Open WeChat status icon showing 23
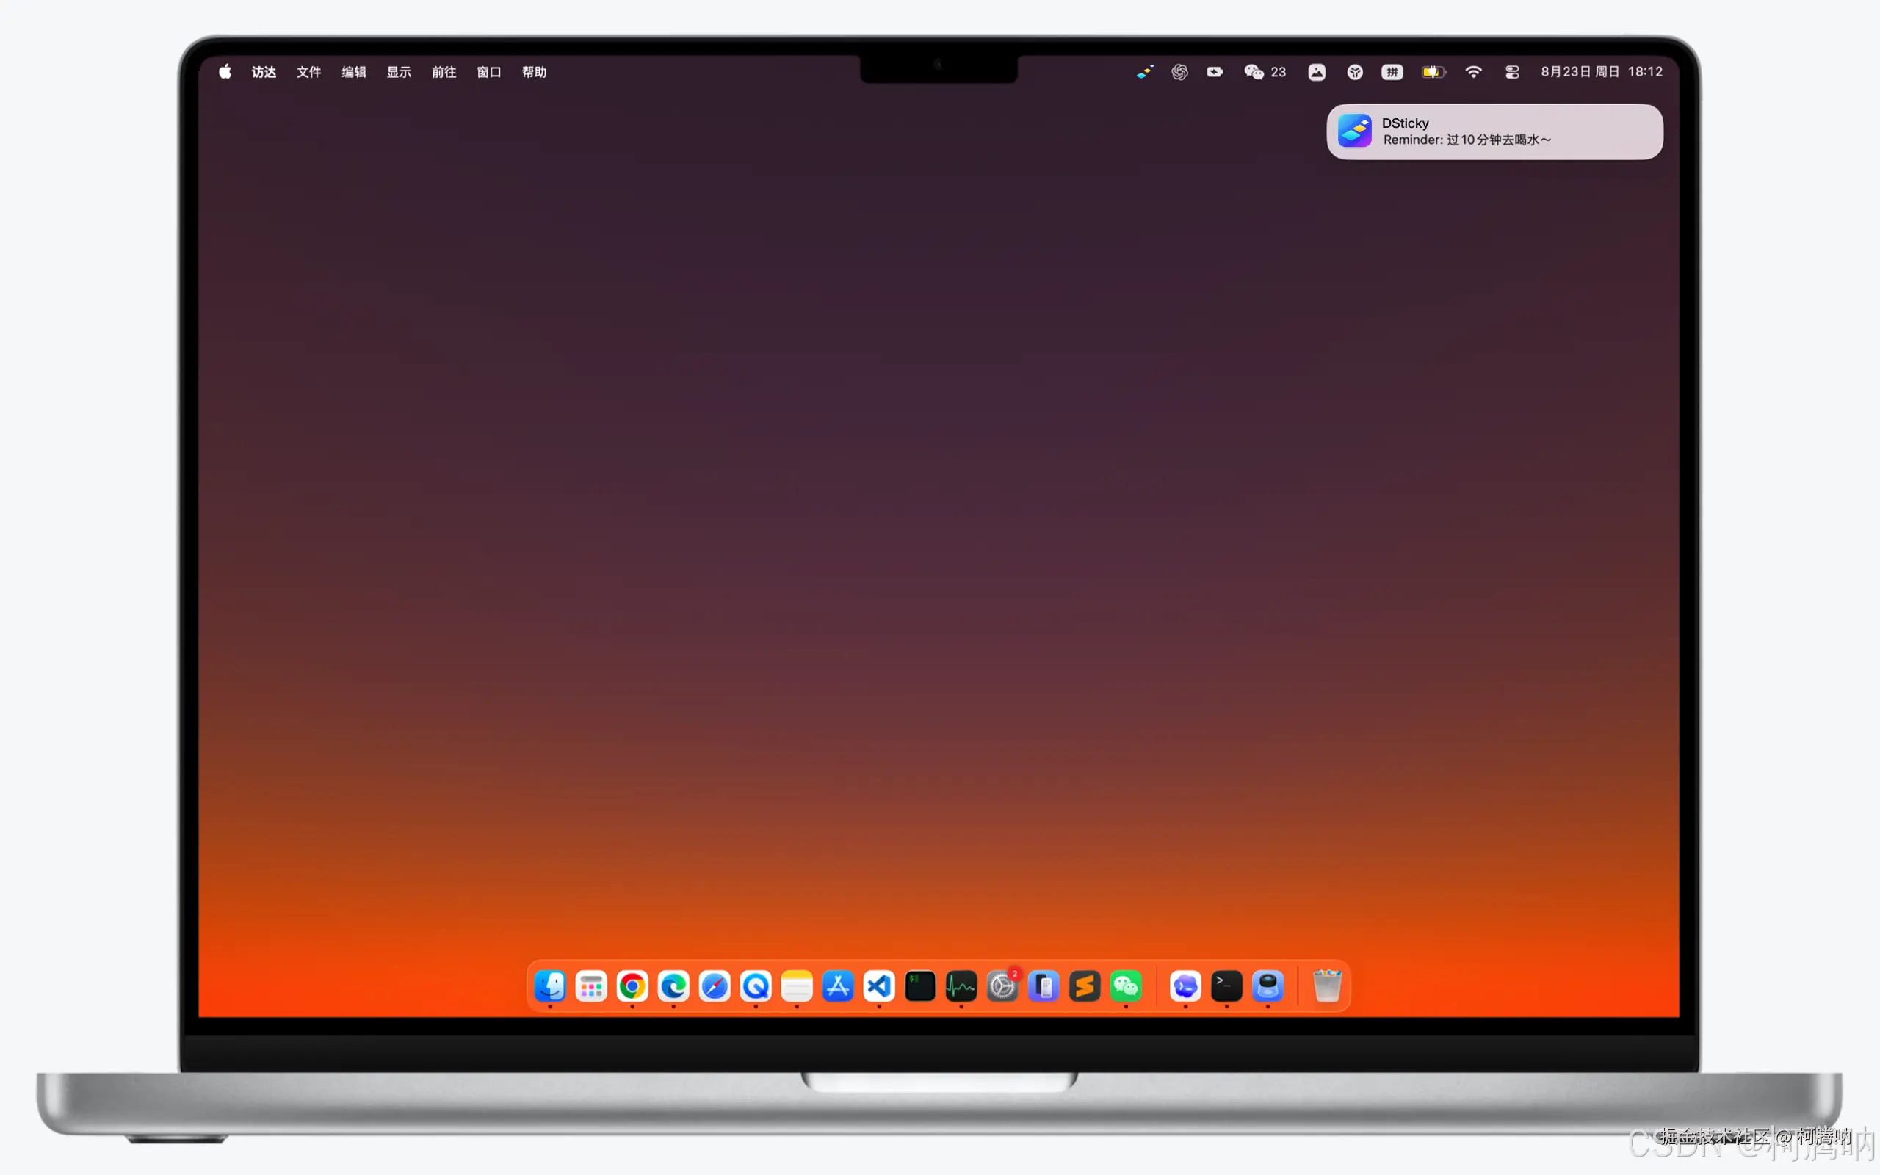The height and width of the screenshot is (1175, 1880). coord(1265,72)
